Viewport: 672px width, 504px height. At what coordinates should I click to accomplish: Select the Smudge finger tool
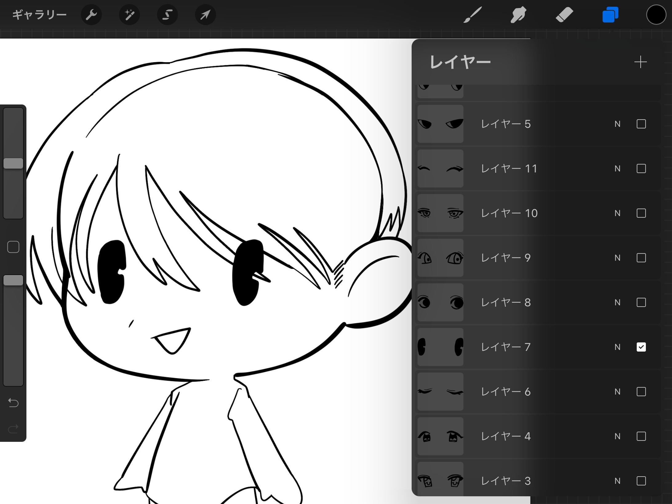pos(518,15)
